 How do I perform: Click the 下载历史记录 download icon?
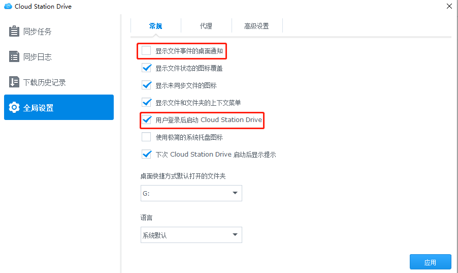point(14,82)
